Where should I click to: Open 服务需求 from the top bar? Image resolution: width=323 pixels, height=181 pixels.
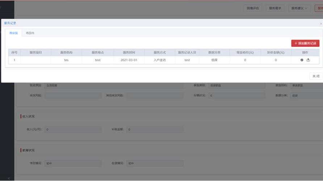coord(275,8)
